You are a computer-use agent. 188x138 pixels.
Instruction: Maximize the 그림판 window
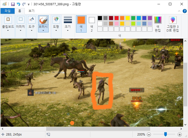click(170, 4)
